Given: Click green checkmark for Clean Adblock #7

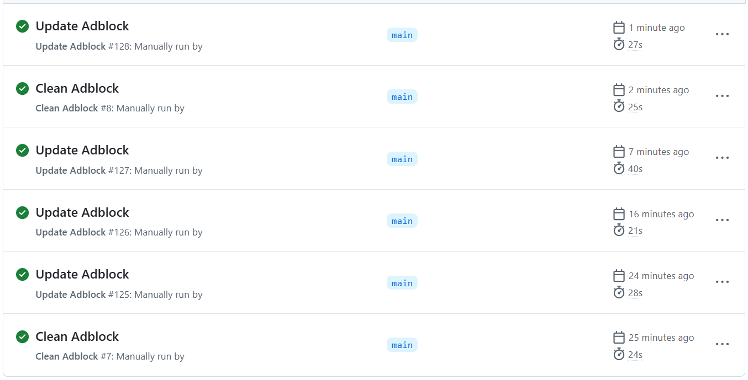Looking at the screenshot, I should (22, 336).
